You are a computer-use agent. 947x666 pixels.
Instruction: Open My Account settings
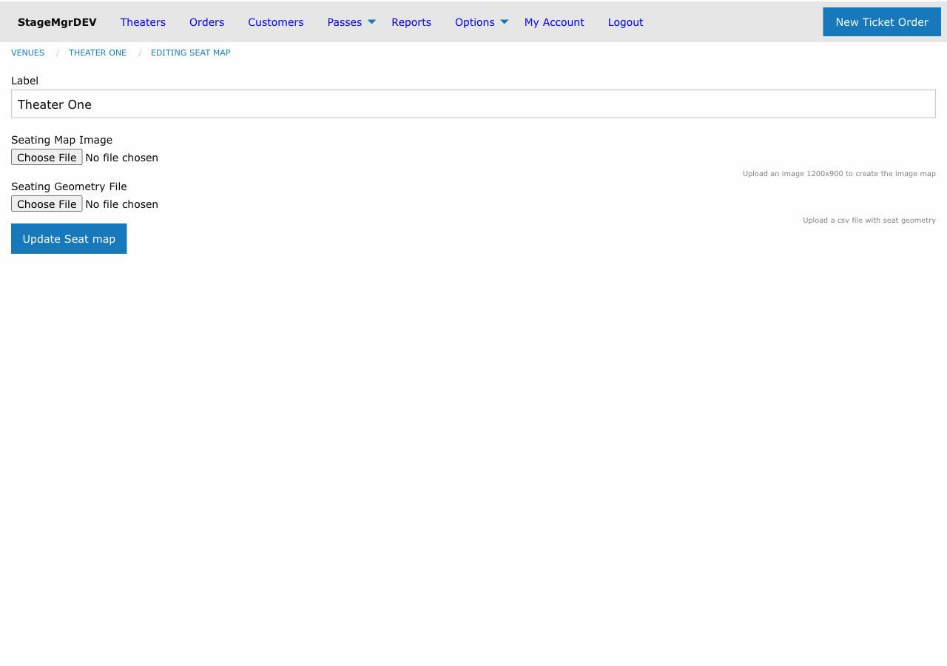pyautogui.click(x=554, y=22)
